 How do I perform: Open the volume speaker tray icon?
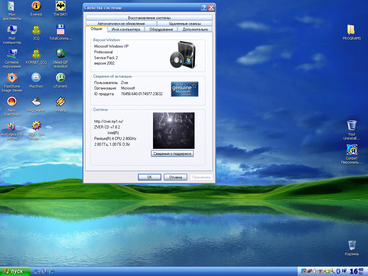[x=315, y=271]
